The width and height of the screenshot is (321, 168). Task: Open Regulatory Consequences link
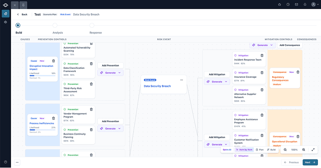(x=280, y=79)
